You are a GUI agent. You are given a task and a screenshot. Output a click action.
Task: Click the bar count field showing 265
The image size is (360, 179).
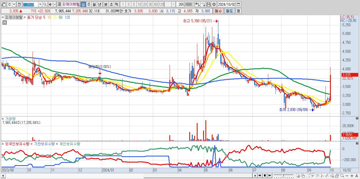(x=180, y=4)
